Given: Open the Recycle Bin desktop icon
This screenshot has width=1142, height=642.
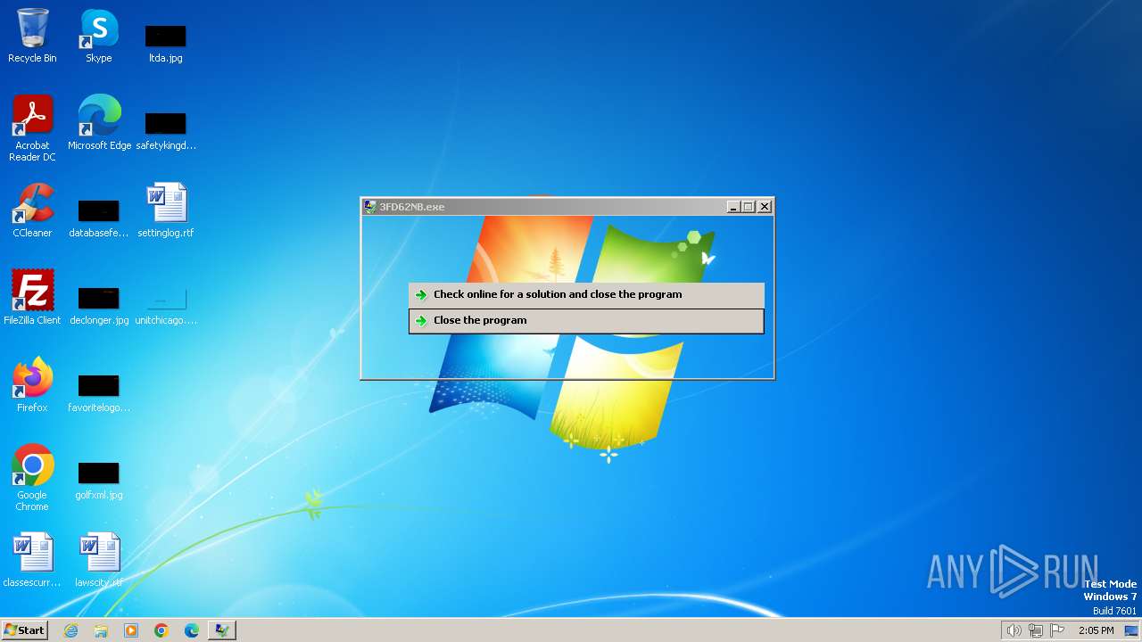Looking at the screenshot, I should pos(32,36).
